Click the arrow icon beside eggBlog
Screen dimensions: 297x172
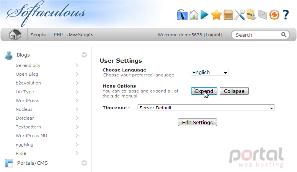tap(77, 144)
